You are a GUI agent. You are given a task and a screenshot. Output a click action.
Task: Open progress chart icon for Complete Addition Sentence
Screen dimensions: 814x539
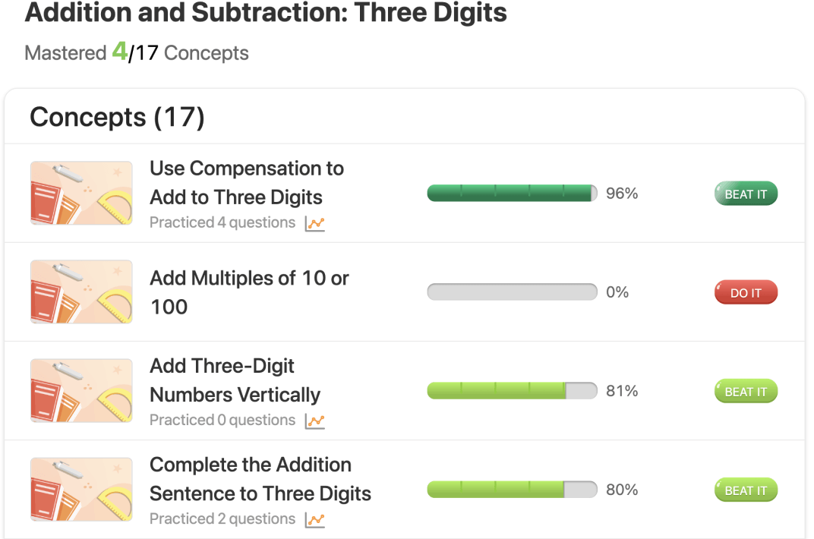[x=314, y=520]
